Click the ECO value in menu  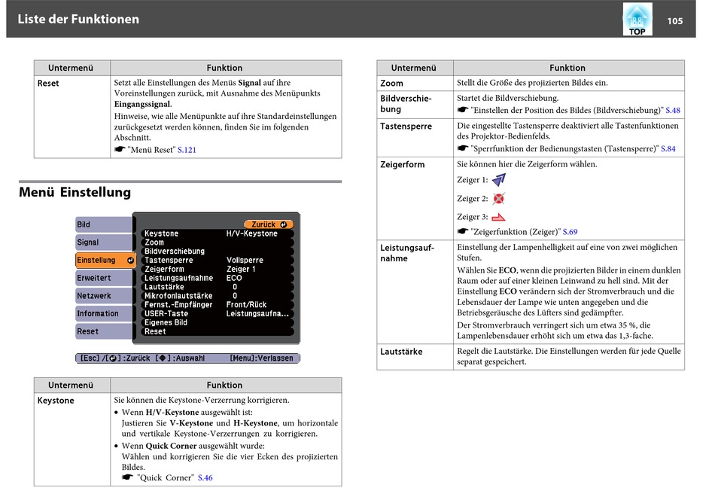click(234, 278)
